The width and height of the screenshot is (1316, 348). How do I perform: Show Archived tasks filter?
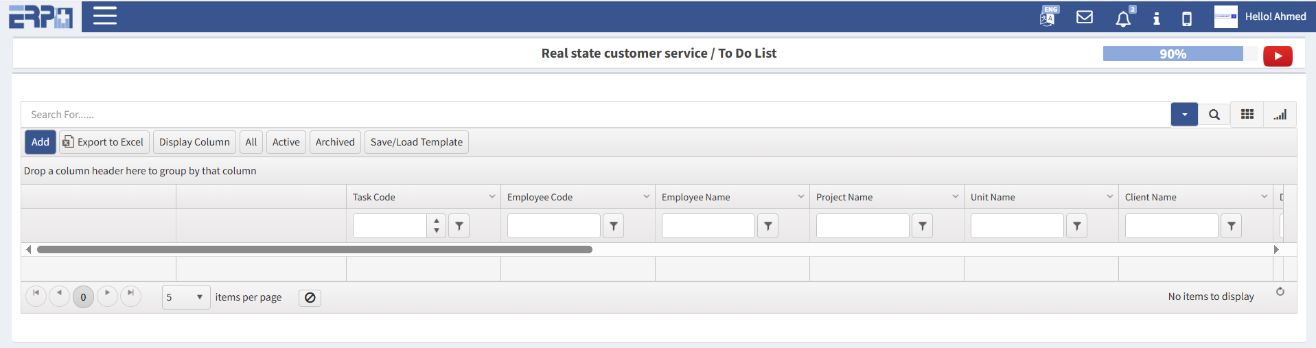point(335,142)
